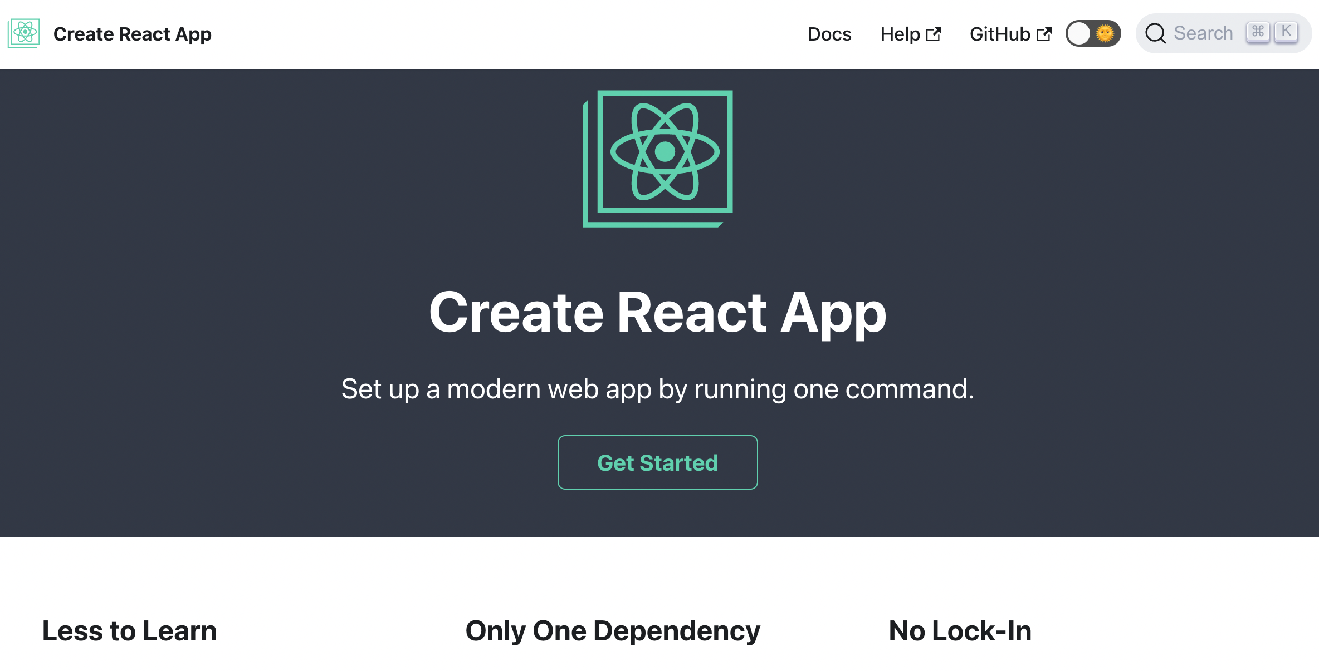Click the K key shortcut badge

click(1286, 32)
